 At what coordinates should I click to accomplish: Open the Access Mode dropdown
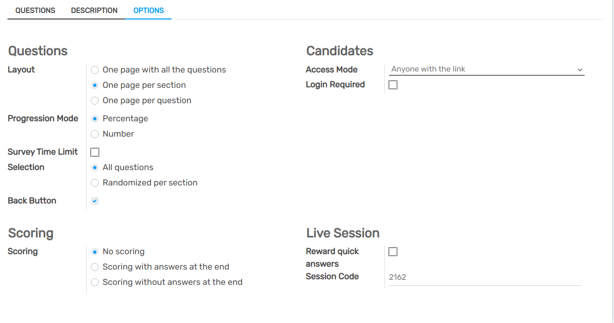(487, 69)
